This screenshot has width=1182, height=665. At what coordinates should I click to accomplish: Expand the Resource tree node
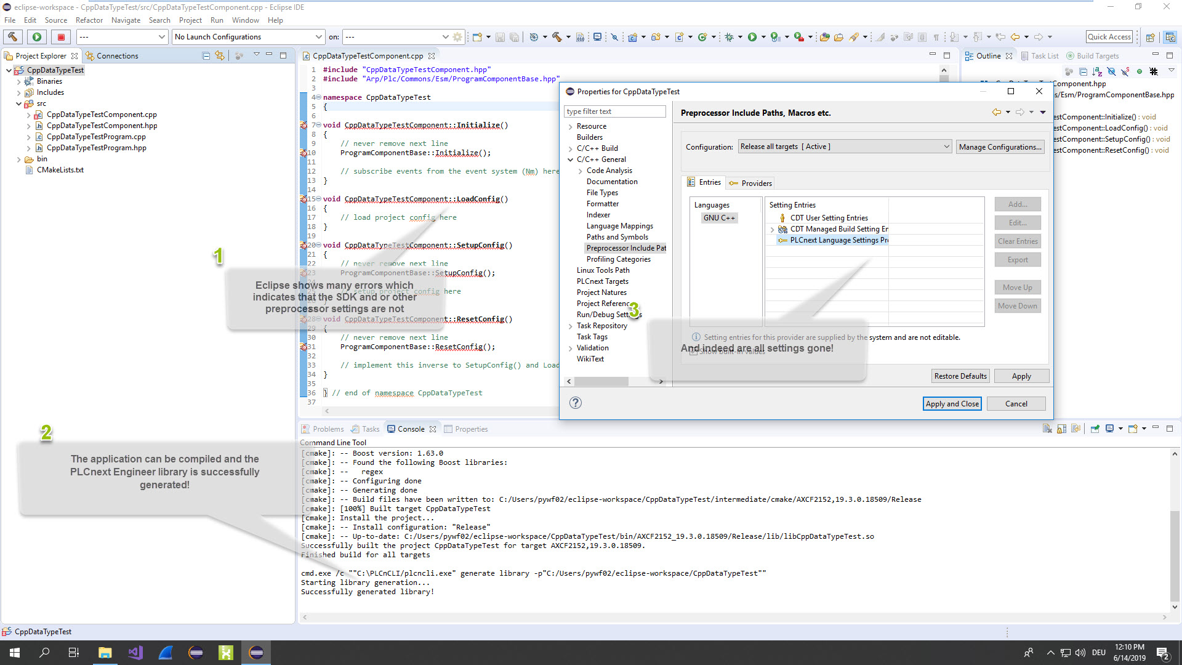pyautogui.click(x=570, y=126)
